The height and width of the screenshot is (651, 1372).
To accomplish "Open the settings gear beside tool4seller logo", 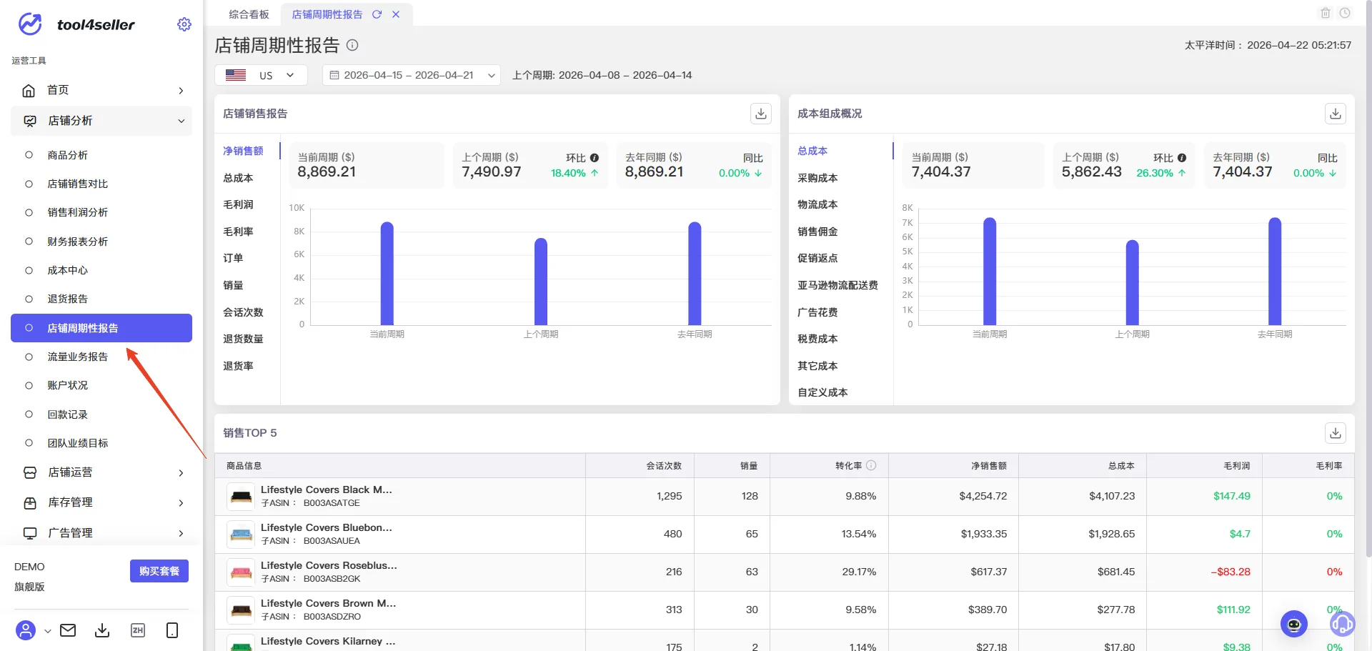I will 184,24.
